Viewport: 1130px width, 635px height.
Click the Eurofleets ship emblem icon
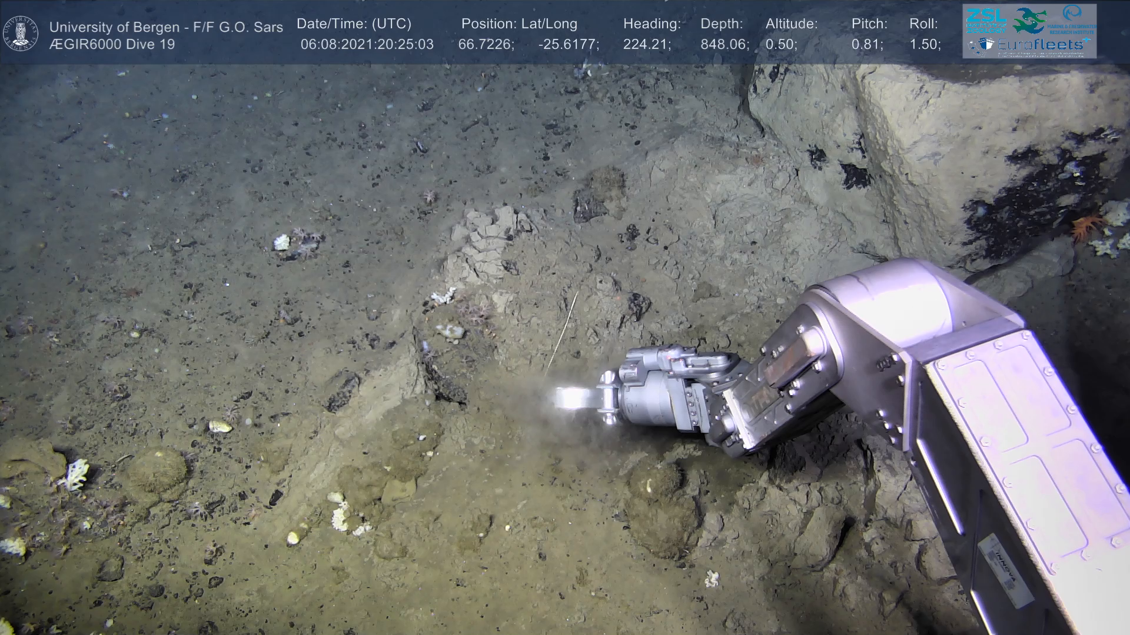(982, 45)
